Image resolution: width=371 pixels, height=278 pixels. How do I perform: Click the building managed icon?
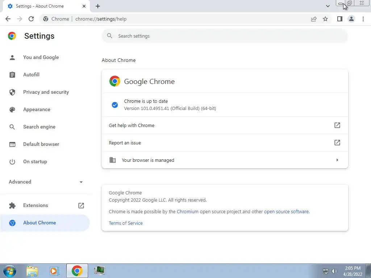pyautogui.click(x=113, y=160)
